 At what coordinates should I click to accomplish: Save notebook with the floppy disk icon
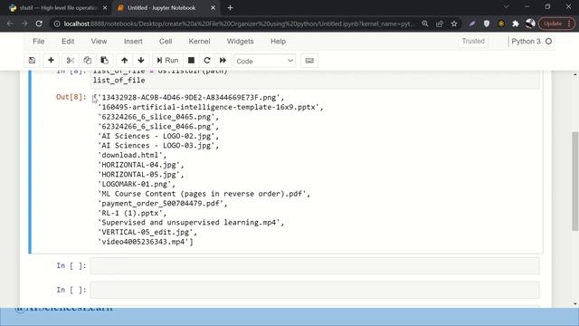click(33, 61)
